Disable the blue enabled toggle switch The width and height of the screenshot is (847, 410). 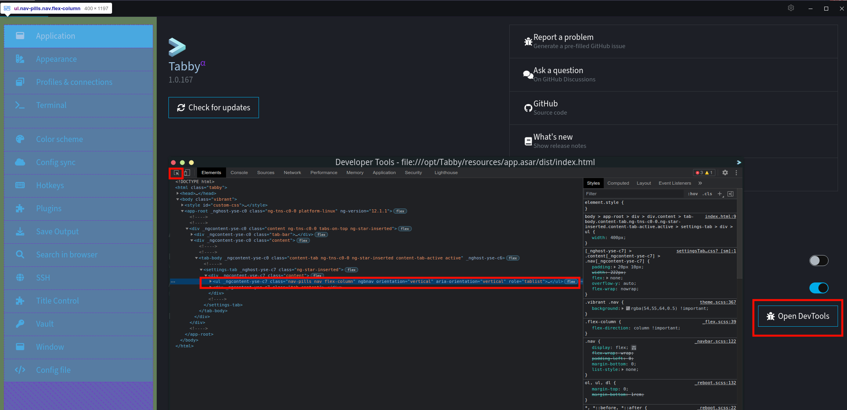point(819,288)
